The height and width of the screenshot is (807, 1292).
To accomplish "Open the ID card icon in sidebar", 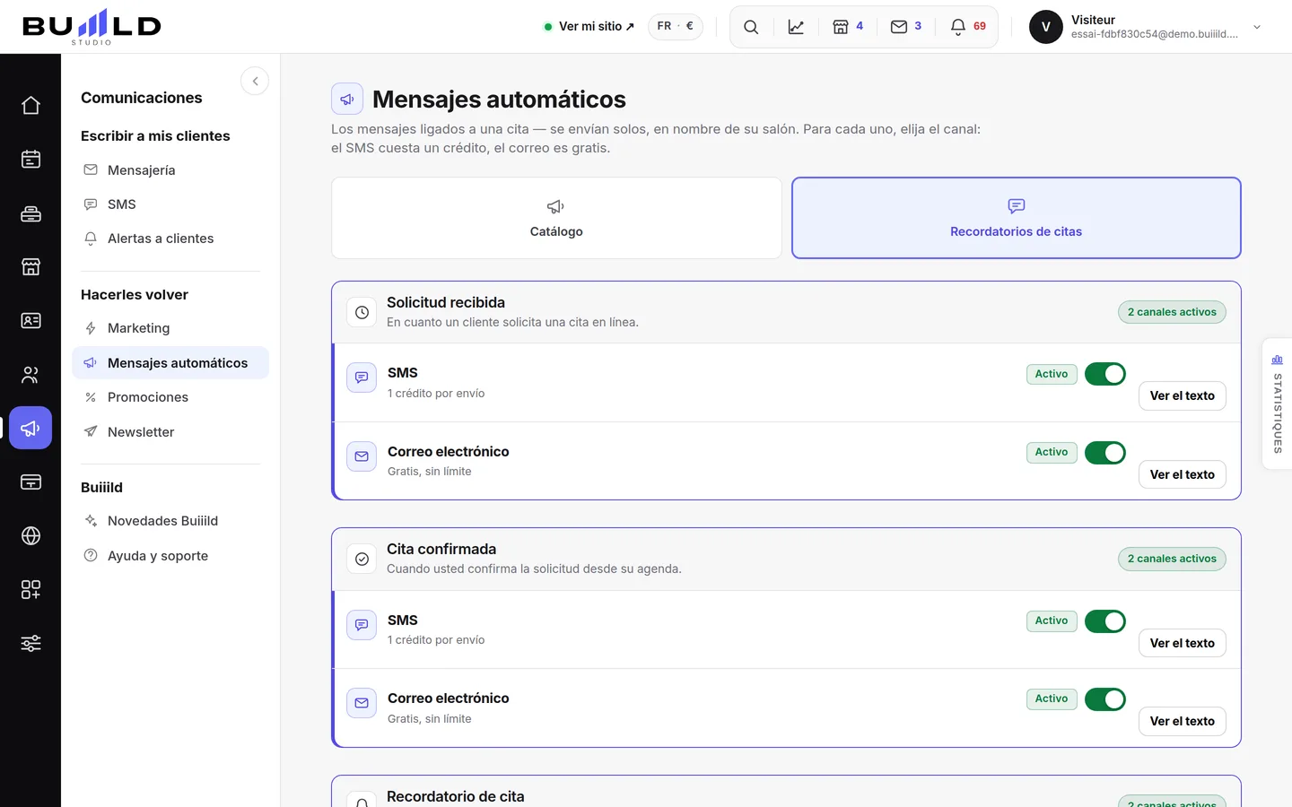I will coord(31,321).
